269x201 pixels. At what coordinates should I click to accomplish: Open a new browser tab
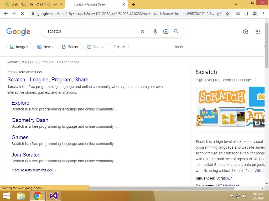[134, 4]
